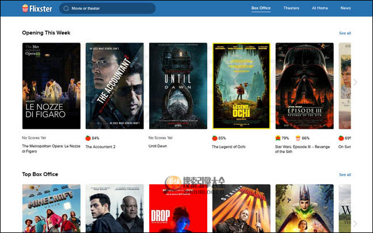373x233 pixels.
Task: Select The Accountant 2 movie poster
Action: tap(115, 86)
